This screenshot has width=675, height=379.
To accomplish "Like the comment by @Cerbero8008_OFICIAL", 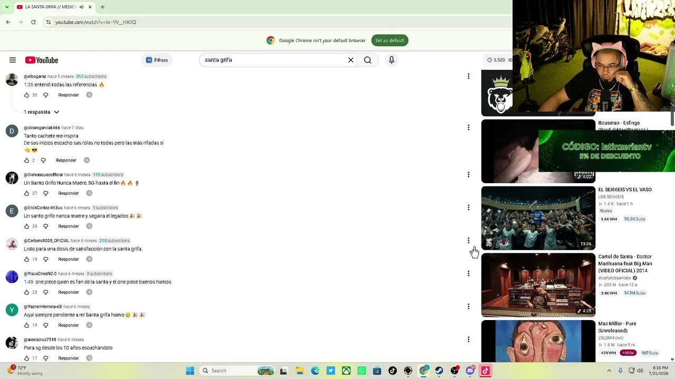I will click(x=26, y=260).
